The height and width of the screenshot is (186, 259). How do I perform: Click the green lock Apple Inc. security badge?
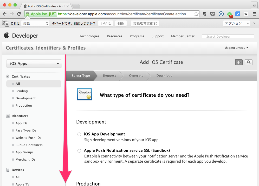tap(41, 14)
